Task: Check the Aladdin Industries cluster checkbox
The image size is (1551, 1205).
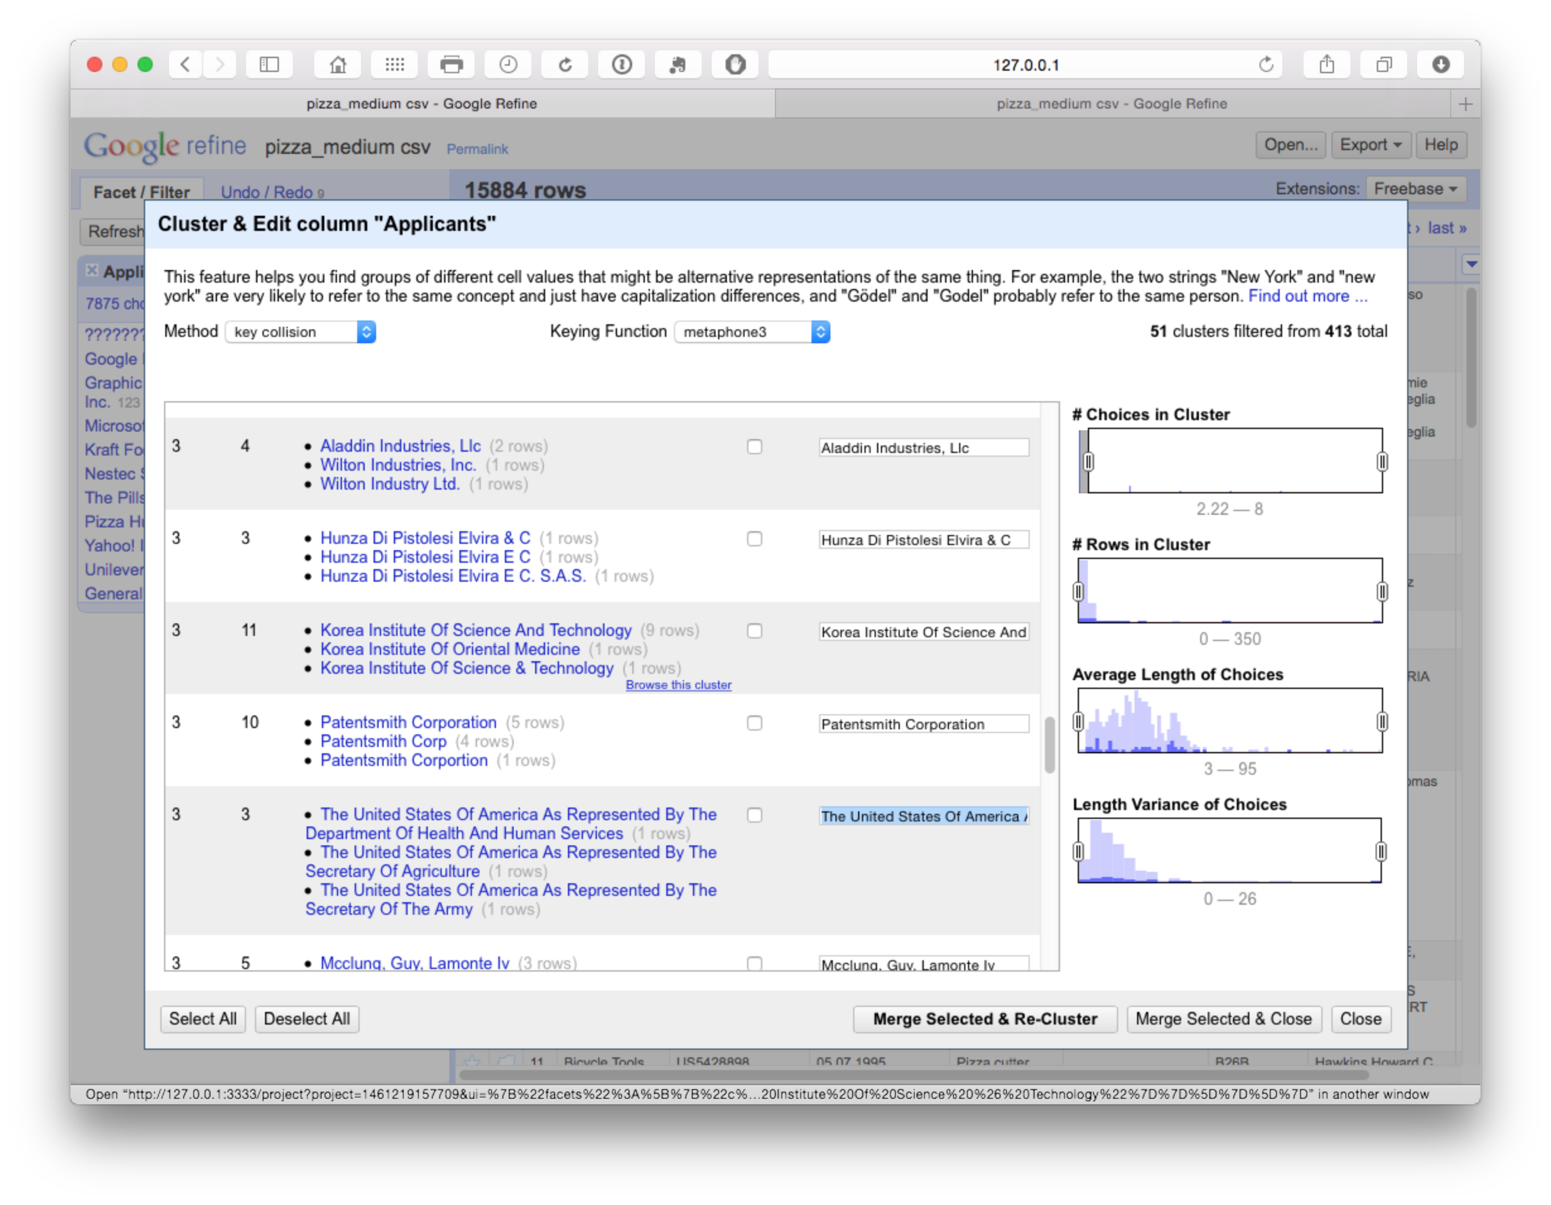Action: point(754,447)
